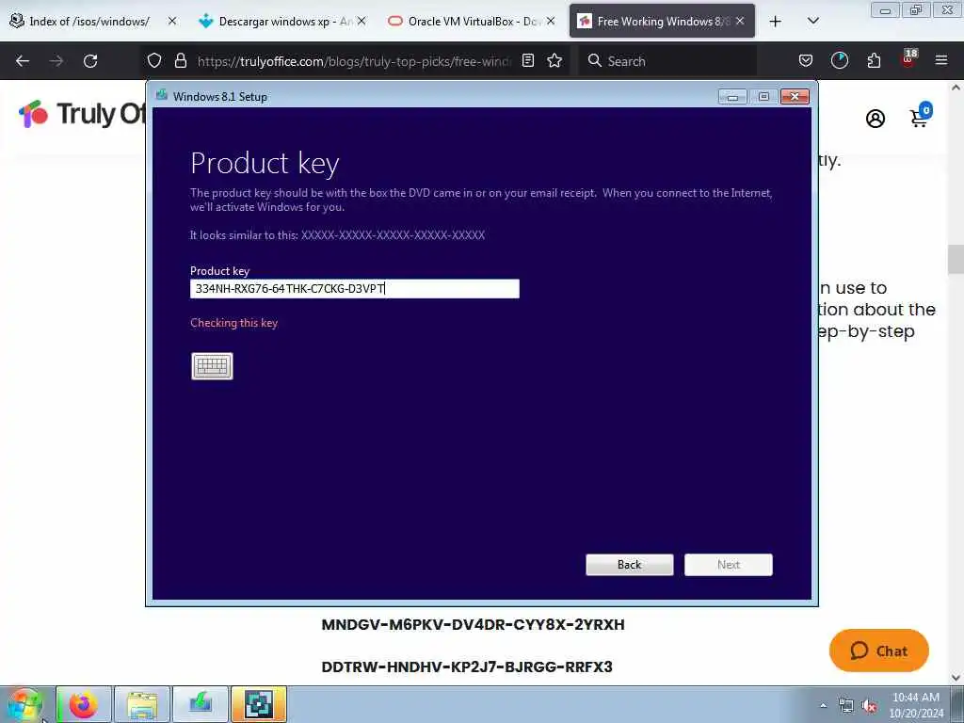Click the circular extension icon in the toolbar
This screenshot has height=723, width=964.
tap(839, 60)
